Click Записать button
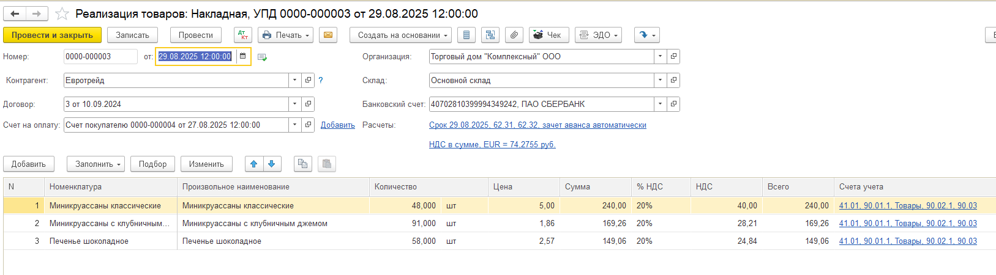 click(x=132, y=35)
